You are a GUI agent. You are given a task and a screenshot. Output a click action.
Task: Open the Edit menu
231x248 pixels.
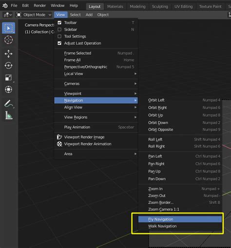pos(25,5)
